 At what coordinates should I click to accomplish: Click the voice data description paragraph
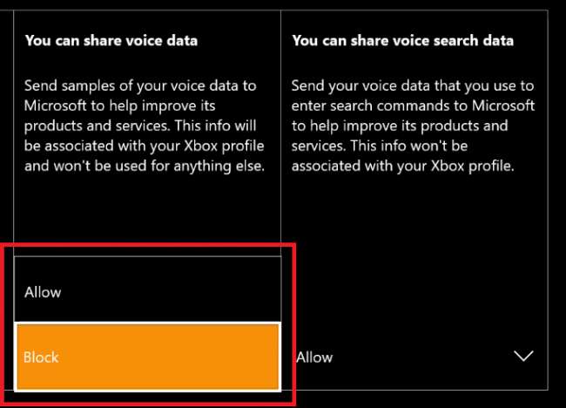(x=145, y=126)
